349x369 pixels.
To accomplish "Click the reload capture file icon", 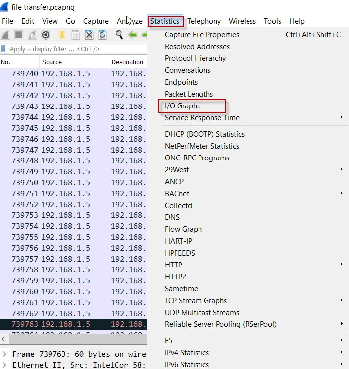I will click(102, 35).
